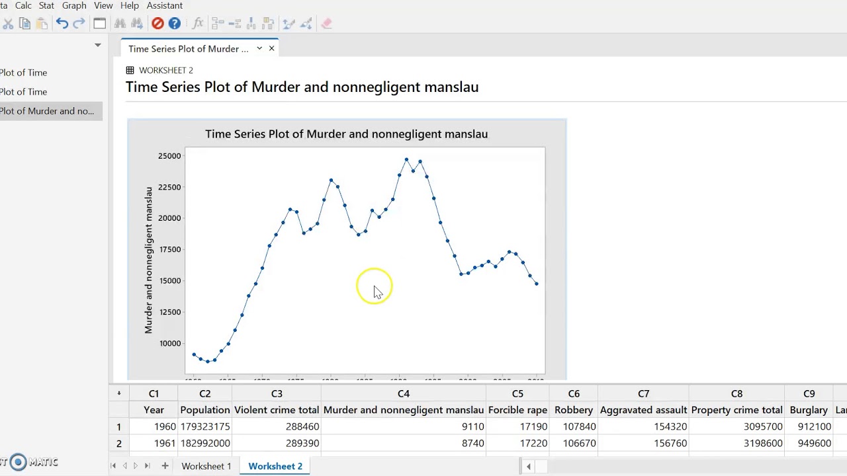The width and height of the screenshot is (847, 476).
Task: Click the Find and Replace binoculars icon
Action: pyautogui.click(x=137, y=24)
